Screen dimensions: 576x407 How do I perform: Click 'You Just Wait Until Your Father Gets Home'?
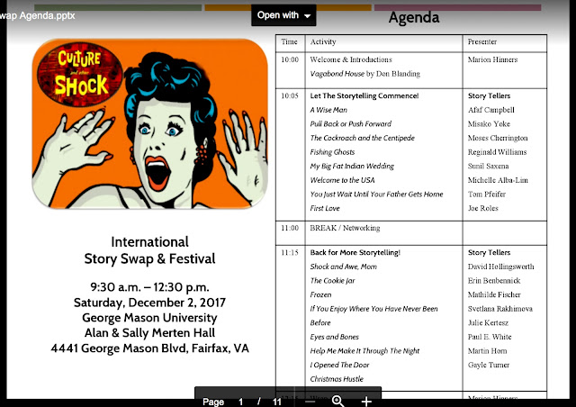click(x=376, y=194)
